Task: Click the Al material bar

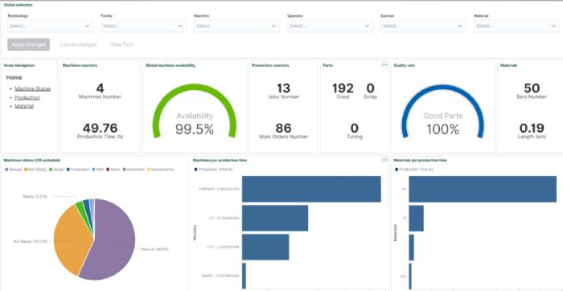Action: tap(416, 218)
